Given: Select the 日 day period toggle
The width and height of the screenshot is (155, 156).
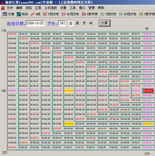Looking at the screenshot, I should pyautogui.click(x=71, y=23).
